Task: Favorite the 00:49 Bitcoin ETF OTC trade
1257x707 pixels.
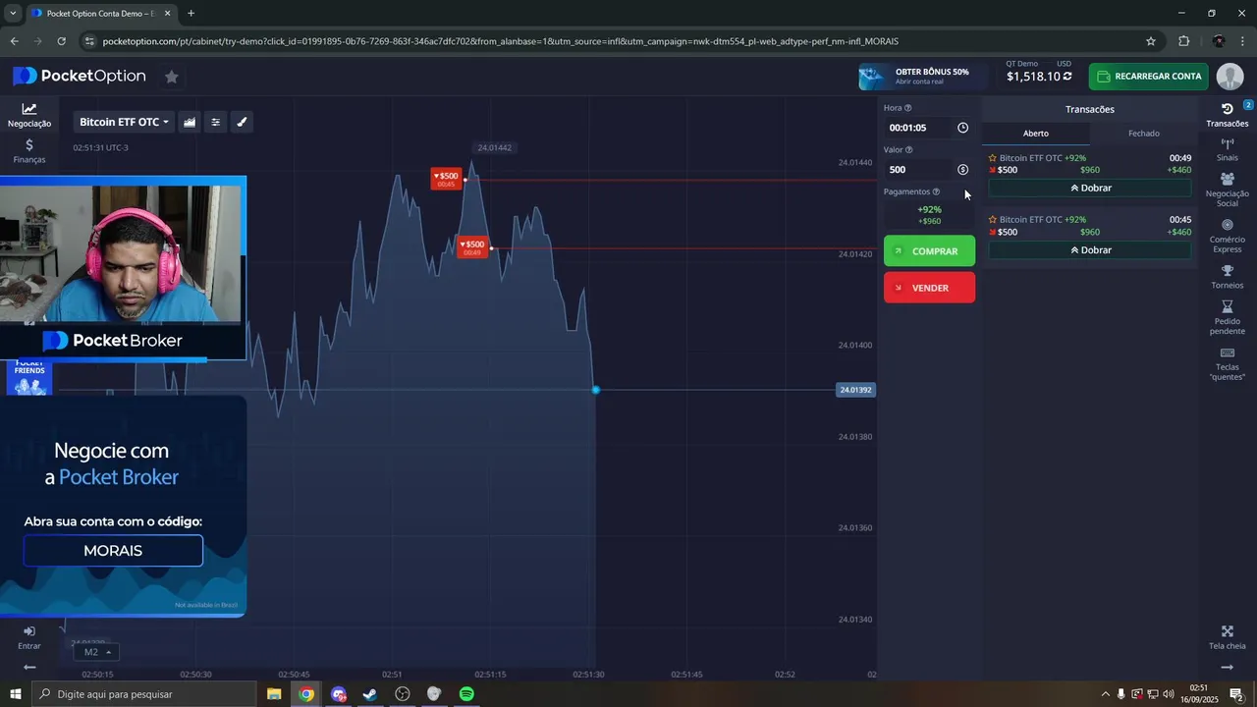Action: coord(993,158)
